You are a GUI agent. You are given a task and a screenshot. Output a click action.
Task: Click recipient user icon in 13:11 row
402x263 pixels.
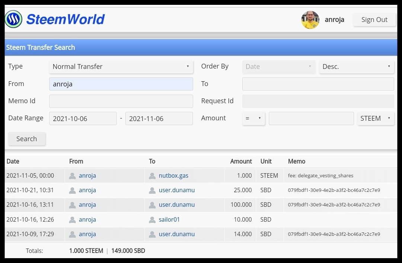point(152,205)
